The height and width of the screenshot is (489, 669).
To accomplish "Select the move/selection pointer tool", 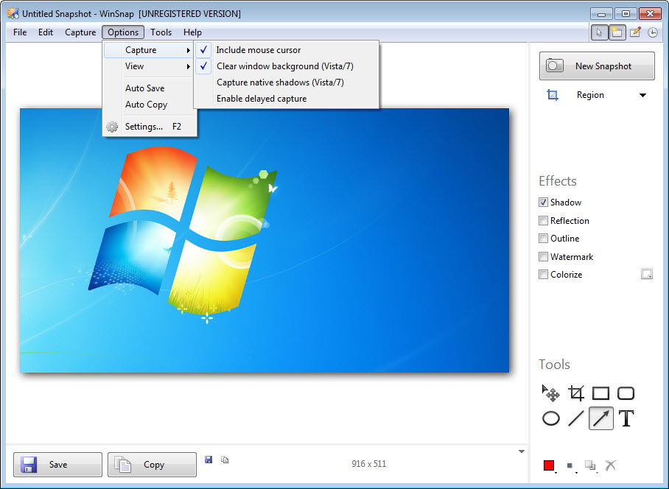I will coord(550,393).
